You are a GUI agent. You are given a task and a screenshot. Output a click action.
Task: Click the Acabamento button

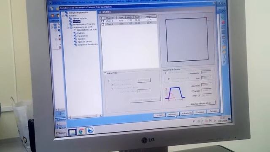186,113
